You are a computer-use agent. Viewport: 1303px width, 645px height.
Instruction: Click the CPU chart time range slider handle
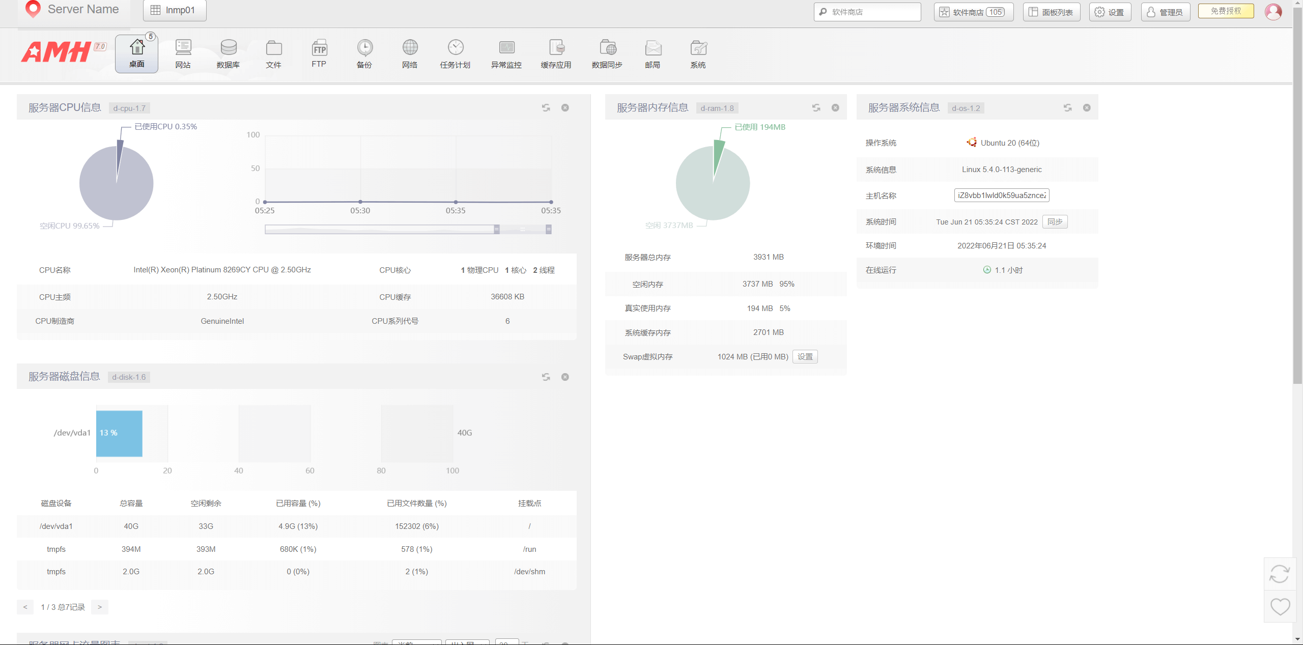coord(497,230)
